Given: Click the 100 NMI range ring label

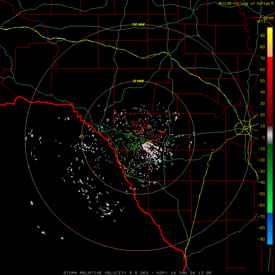Looking at the screenshot, I should (x=138, y=24).
